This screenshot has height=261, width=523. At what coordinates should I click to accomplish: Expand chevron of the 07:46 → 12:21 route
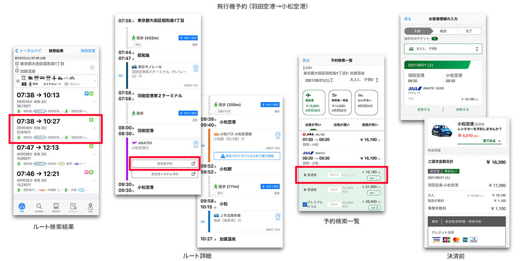tap(95, 180)
